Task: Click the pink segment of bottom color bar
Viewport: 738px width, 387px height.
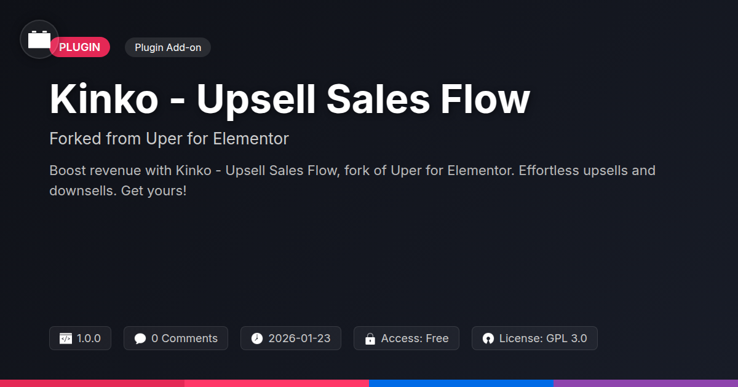Action: (x=277, y=383)
